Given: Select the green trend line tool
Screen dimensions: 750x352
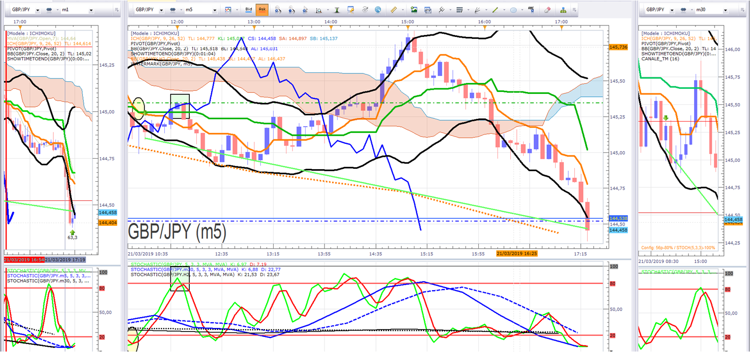Looking at the screenshot, I should (x=495, y=9).
